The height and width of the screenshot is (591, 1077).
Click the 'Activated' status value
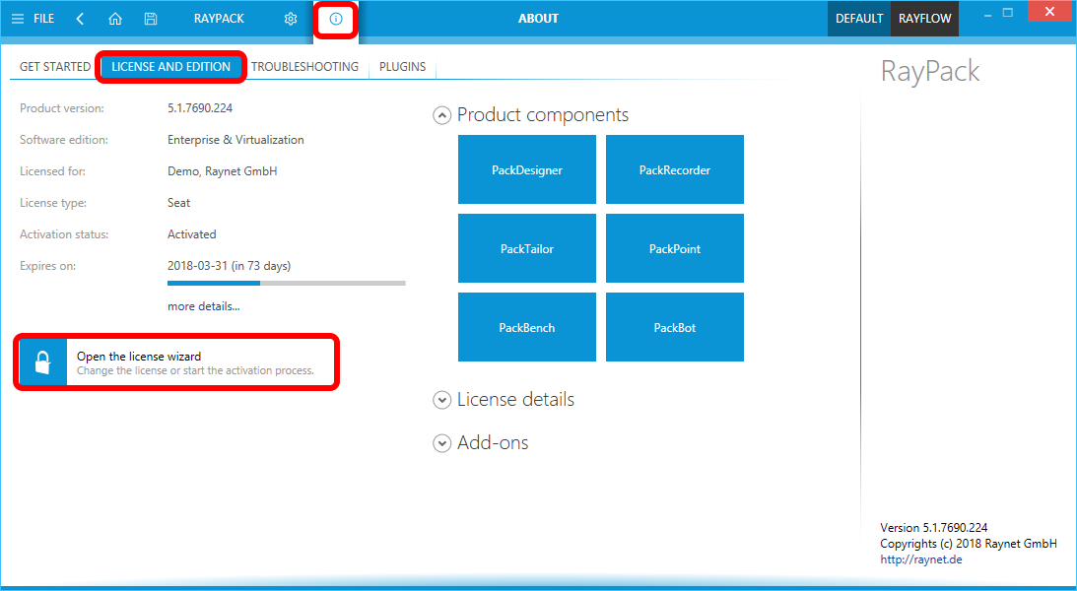[x=191, y=234]
